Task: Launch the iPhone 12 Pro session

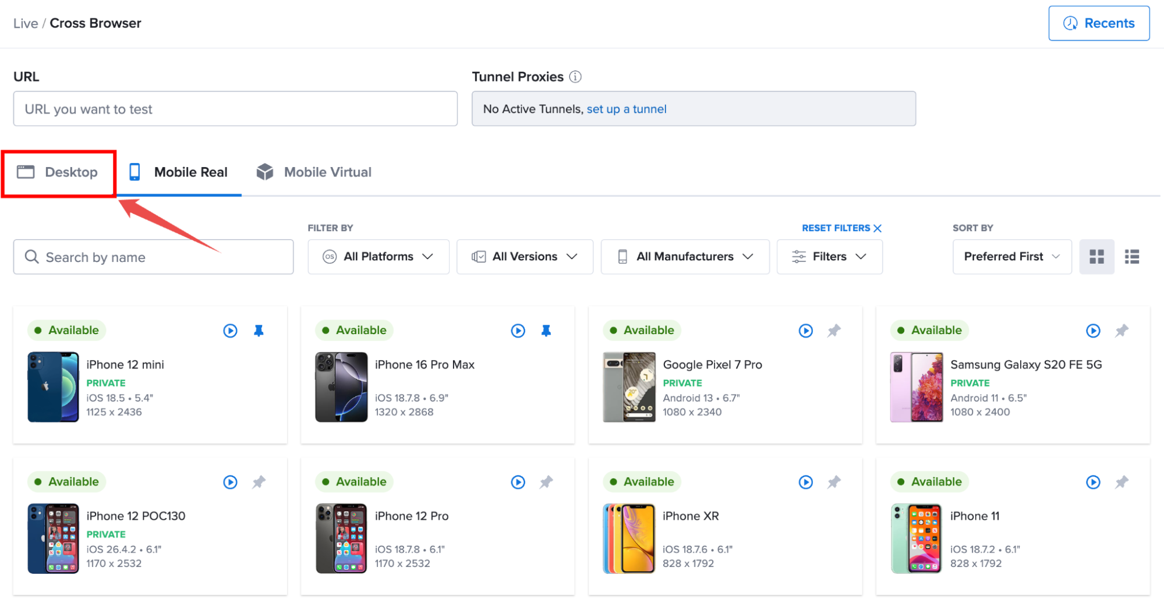Action: point(518,482)
